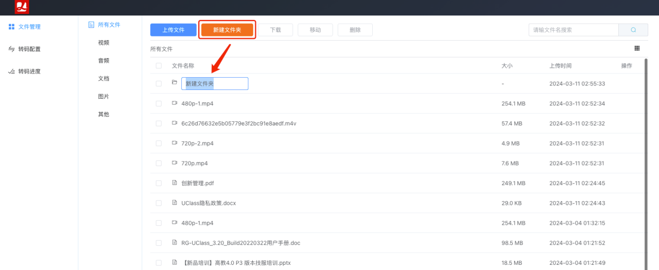Click the 删除 button
Image resolution: width=659 pixels, height=270 pixels.
355,30
